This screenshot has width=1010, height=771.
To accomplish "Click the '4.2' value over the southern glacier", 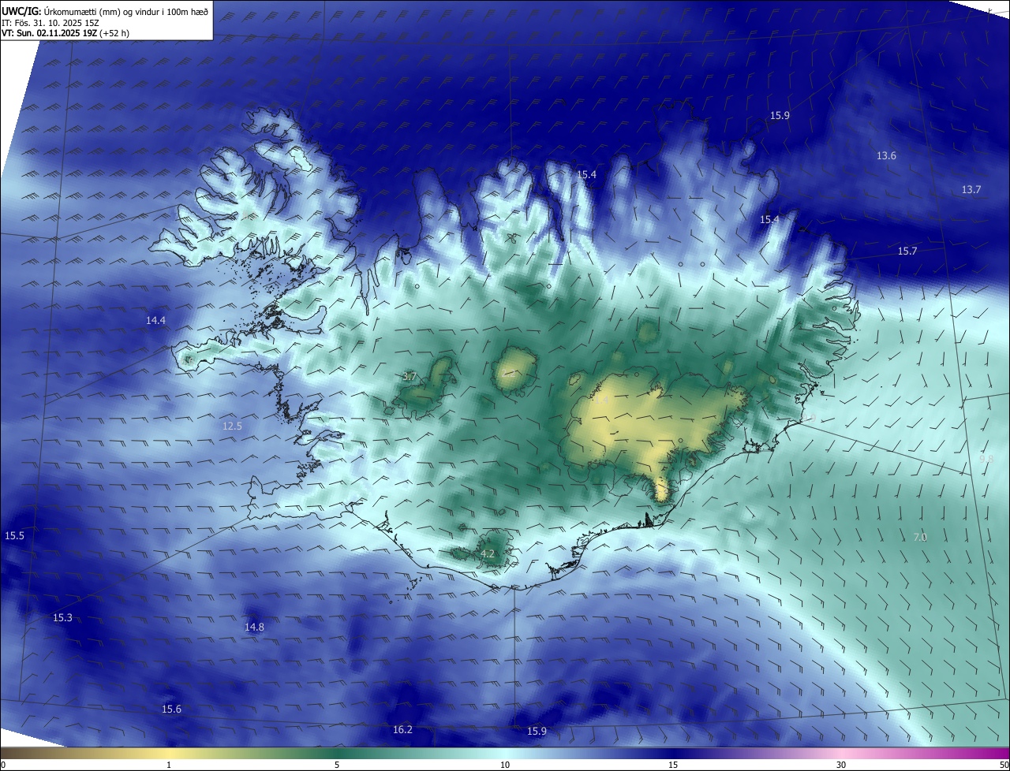I will coord(488,554).
